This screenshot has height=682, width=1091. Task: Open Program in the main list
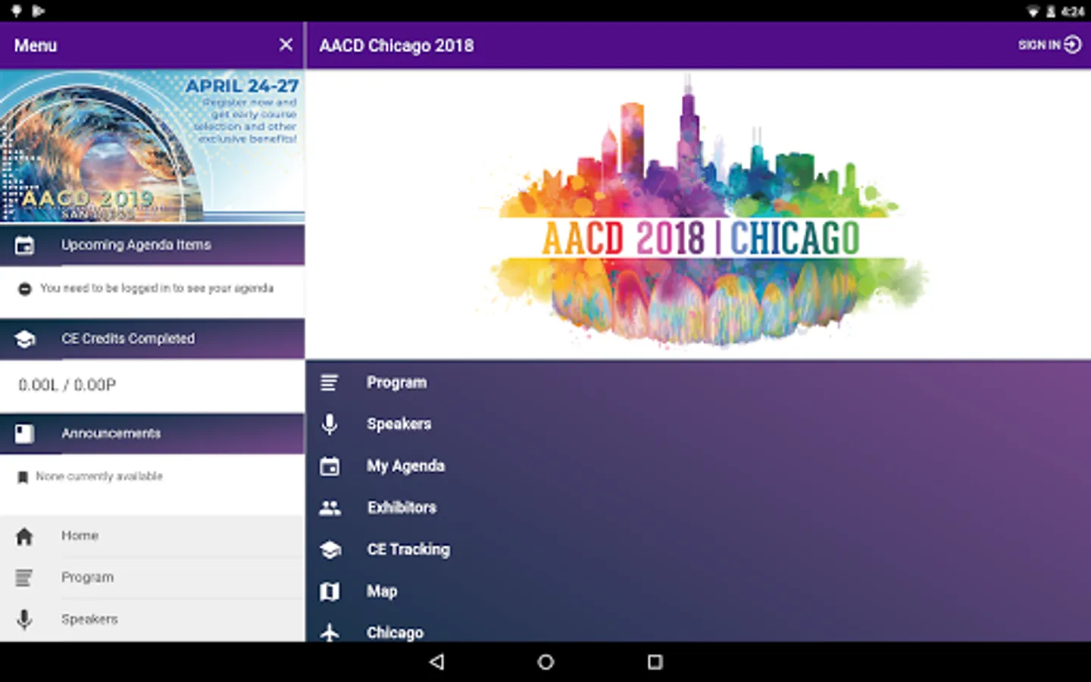point(698,383)
